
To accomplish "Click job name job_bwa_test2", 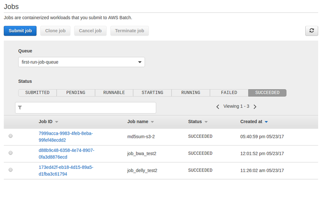I will click(142, 154).
